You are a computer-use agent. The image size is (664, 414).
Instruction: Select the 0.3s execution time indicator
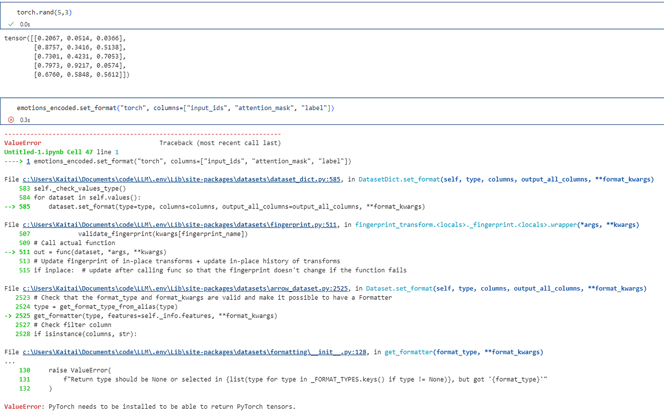[x=25, y=120]
